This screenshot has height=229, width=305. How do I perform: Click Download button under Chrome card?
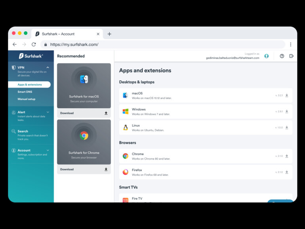[84, 169]
